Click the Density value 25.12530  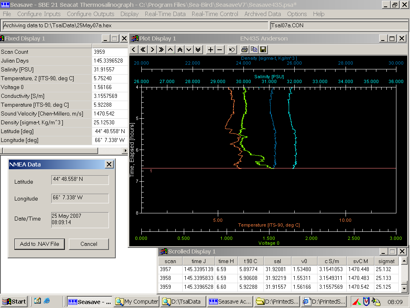(104, 122)
